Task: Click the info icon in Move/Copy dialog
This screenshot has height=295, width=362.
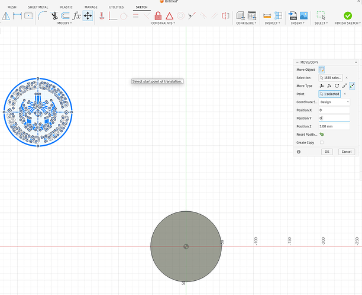Action: 299,152
